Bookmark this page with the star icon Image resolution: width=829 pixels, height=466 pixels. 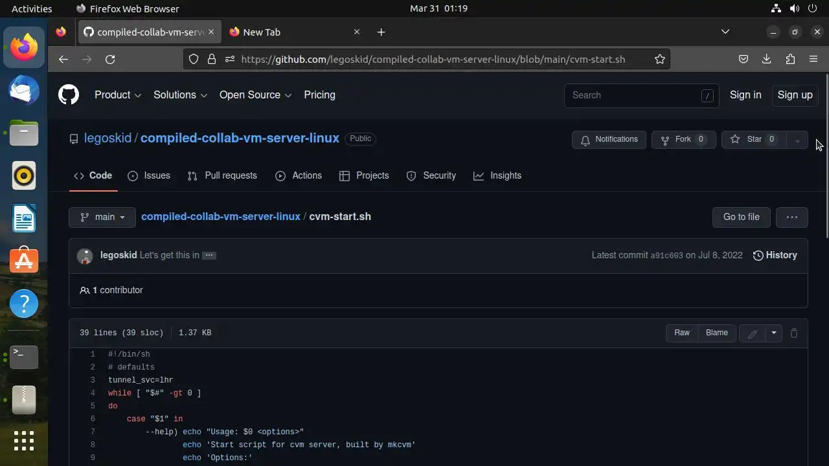tap(659, 59)
